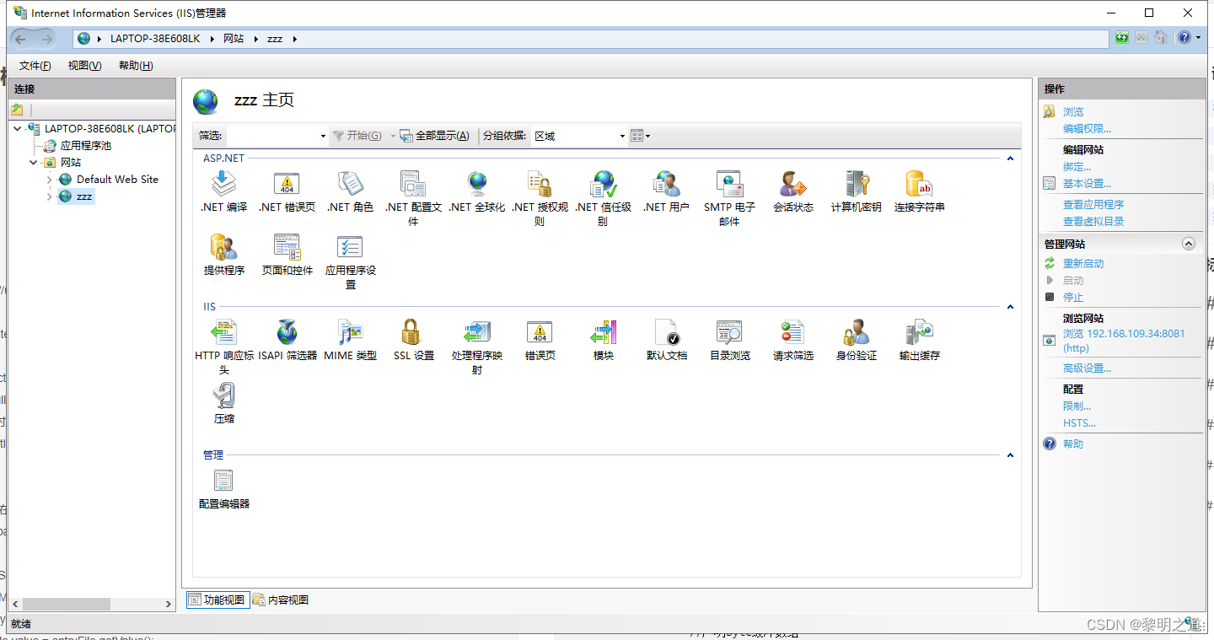The height and width of the screenshot is (640, 1214).
Task: Open 默认文档 icon
Action: point(666,332)
